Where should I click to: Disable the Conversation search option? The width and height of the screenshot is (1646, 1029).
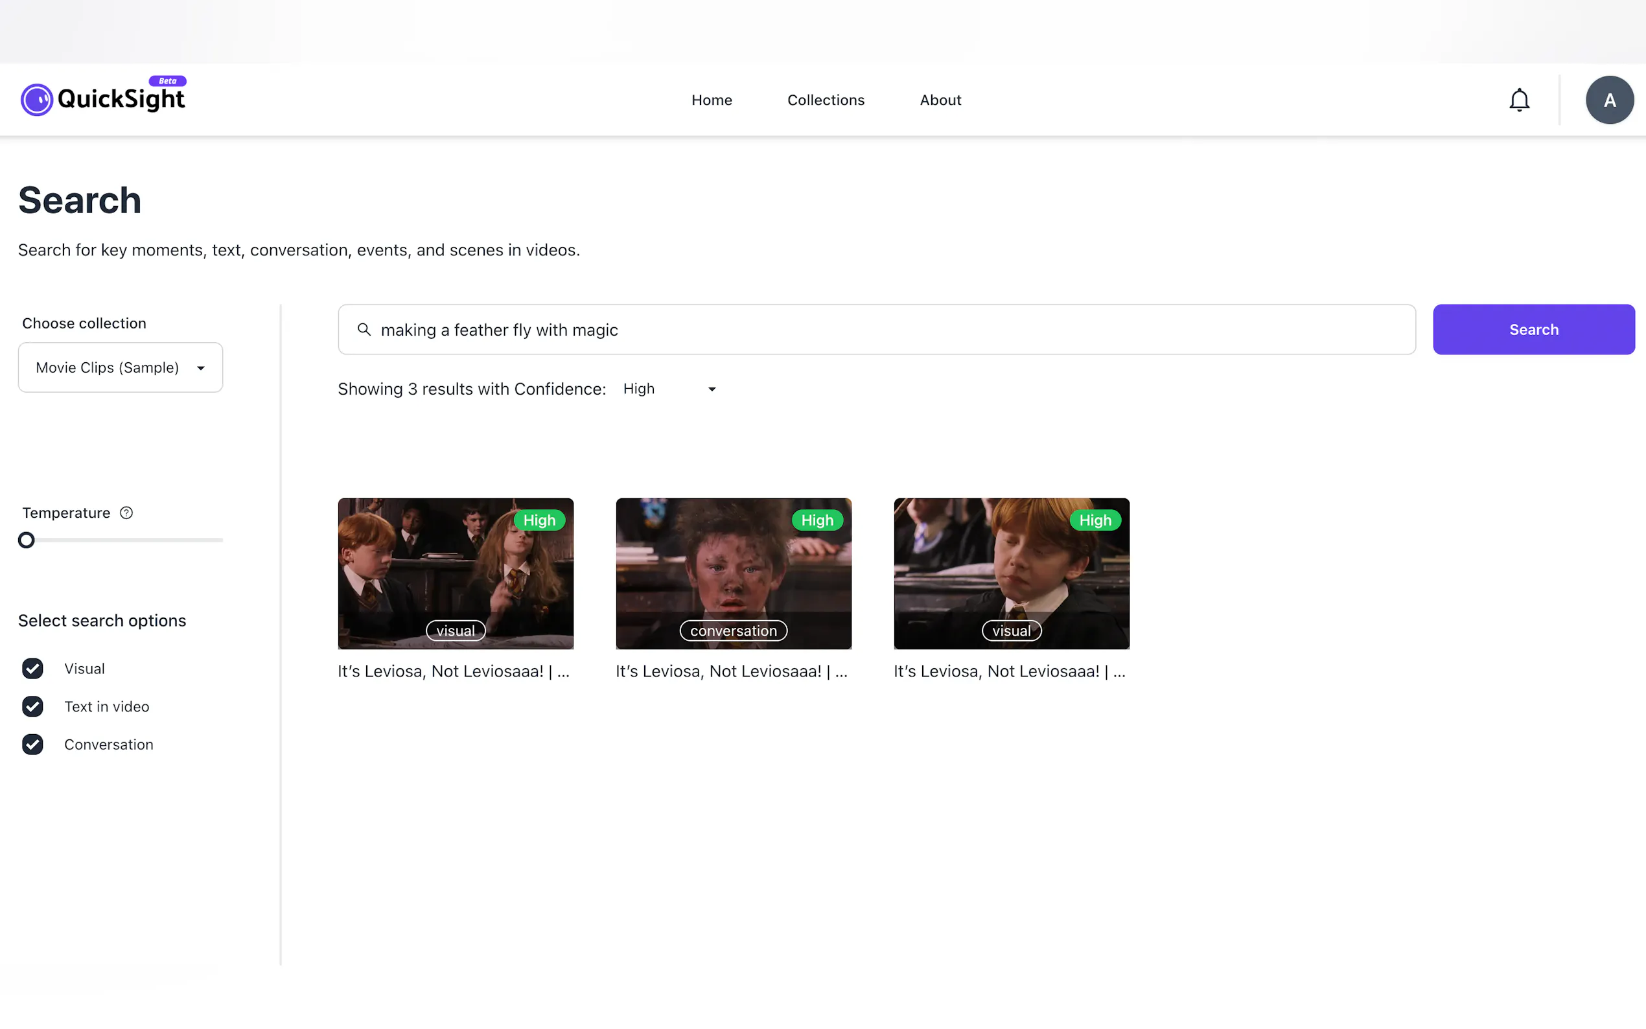32,745
